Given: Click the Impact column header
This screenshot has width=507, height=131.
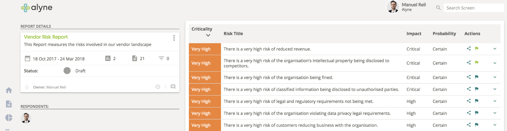Looking at the screenshot, I should [414, 33].
